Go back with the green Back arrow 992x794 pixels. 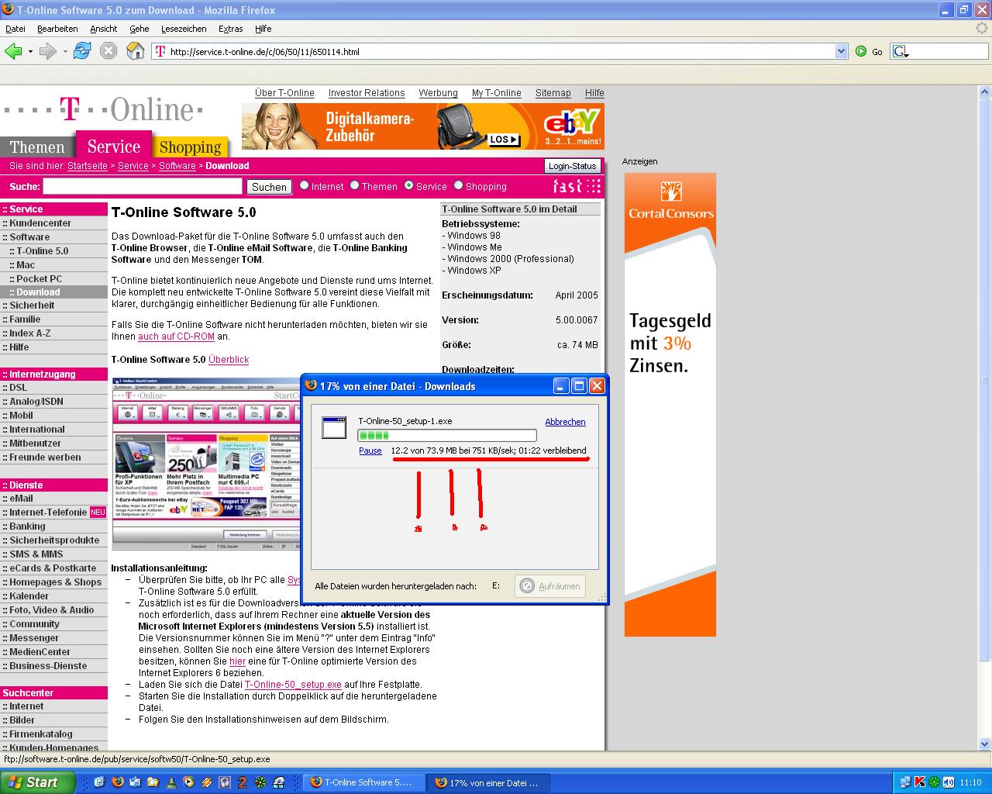(x=13, y=51)
